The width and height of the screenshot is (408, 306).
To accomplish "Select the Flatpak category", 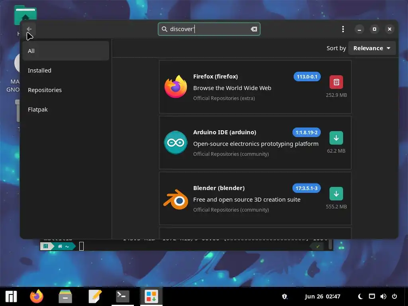I will click(x=66, y=110).
